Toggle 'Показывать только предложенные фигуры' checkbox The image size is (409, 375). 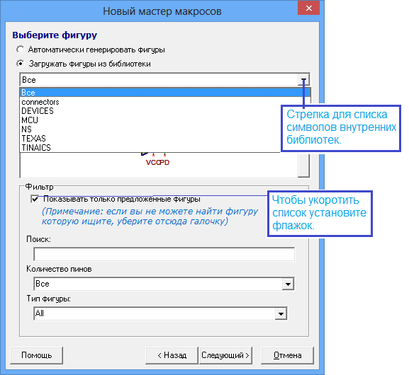(35, 199)
